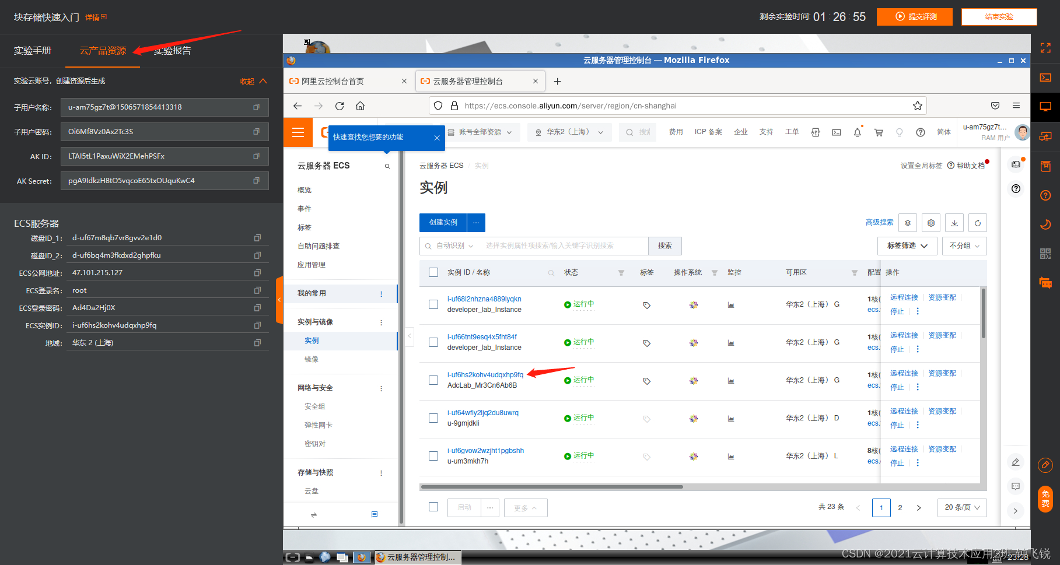Select all instances with header checkbox
The width and height of the screenshot is (1060, 565).
[433, 272]
